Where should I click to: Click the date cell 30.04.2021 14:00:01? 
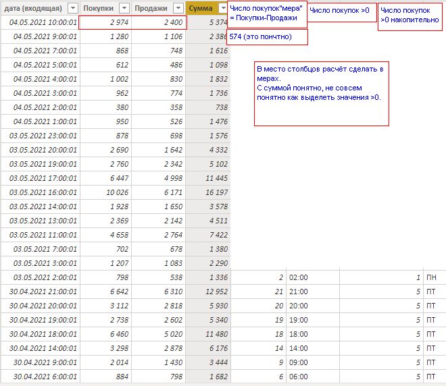41,348
